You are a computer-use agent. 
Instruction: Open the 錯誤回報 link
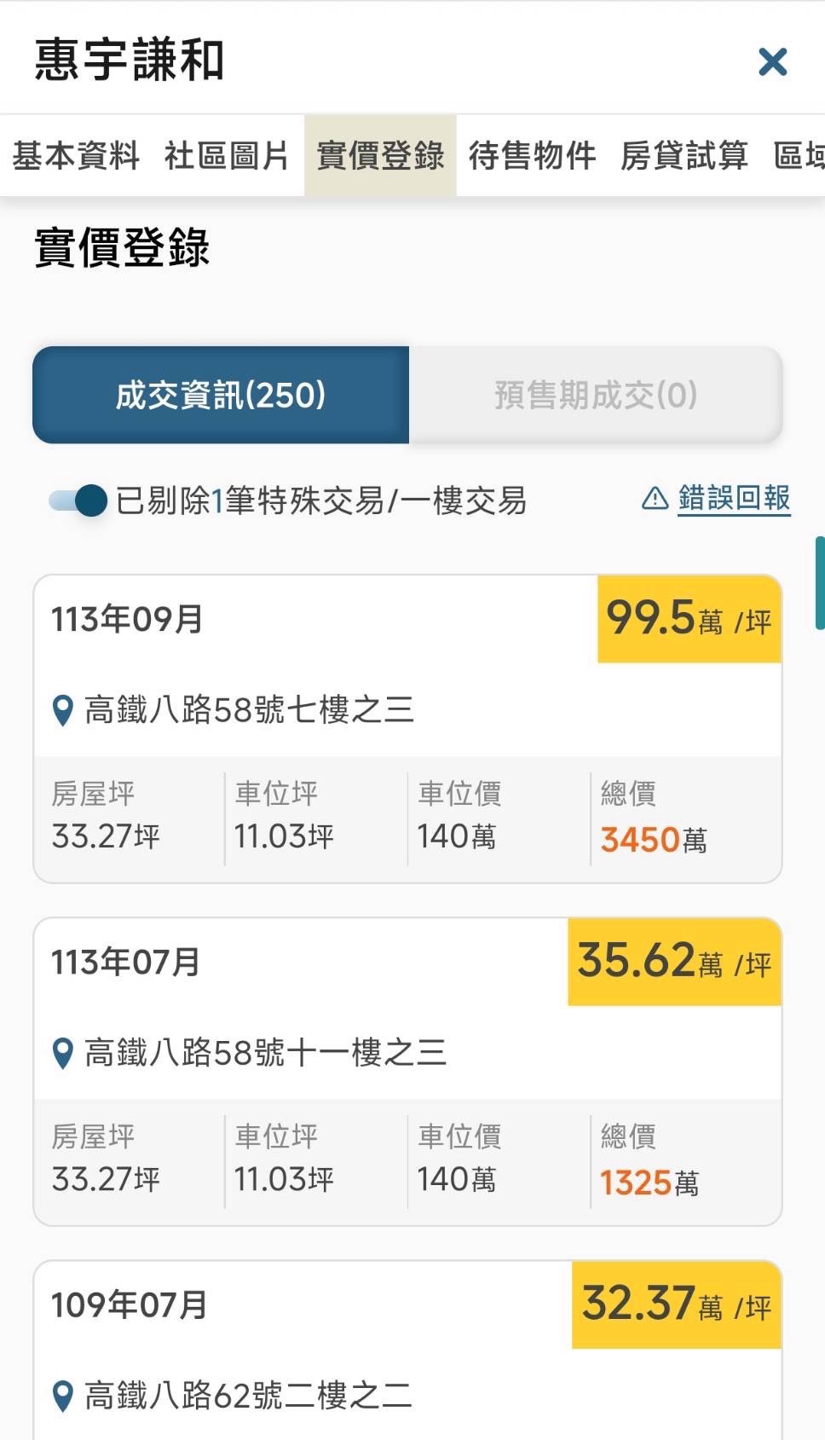tap(734, 498)
